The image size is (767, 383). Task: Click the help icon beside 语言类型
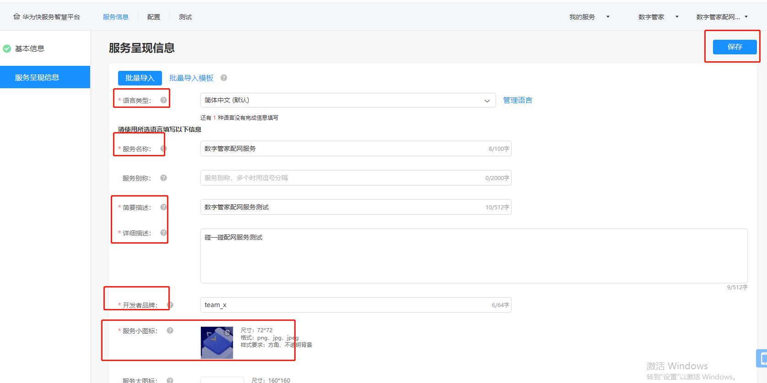pyautogui.click(x=163, y=100)
